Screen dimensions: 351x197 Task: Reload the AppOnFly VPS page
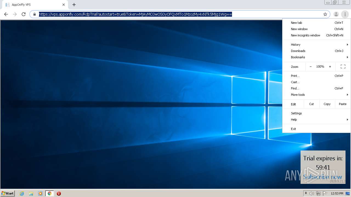point(24,14)
